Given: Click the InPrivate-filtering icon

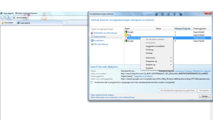Looking at the screenshot, I should click(92, 44).
